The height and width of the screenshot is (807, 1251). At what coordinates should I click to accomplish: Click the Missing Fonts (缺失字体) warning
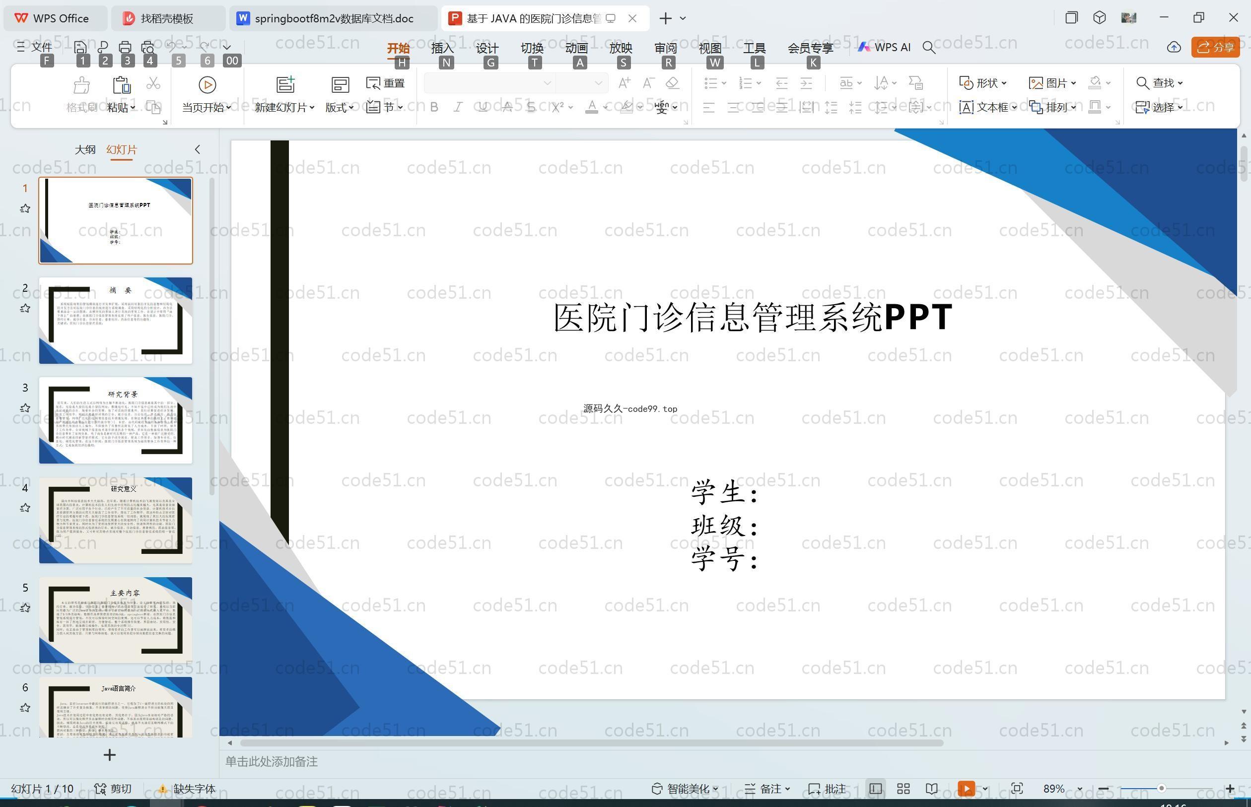pos(187,789)
